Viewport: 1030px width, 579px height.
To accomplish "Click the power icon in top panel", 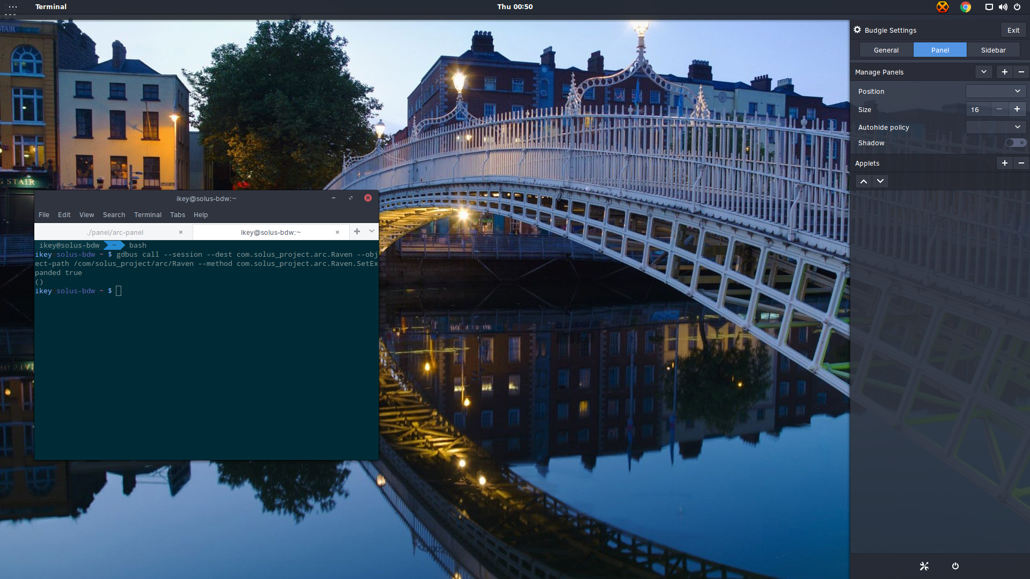I will tap(1017, 7).
